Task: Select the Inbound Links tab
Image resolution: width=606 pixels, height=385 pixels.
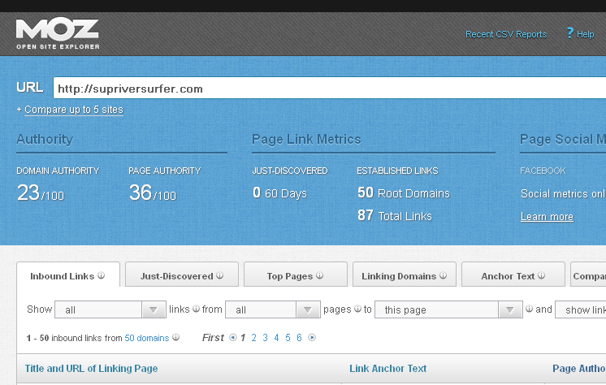Action: [68, 275]
